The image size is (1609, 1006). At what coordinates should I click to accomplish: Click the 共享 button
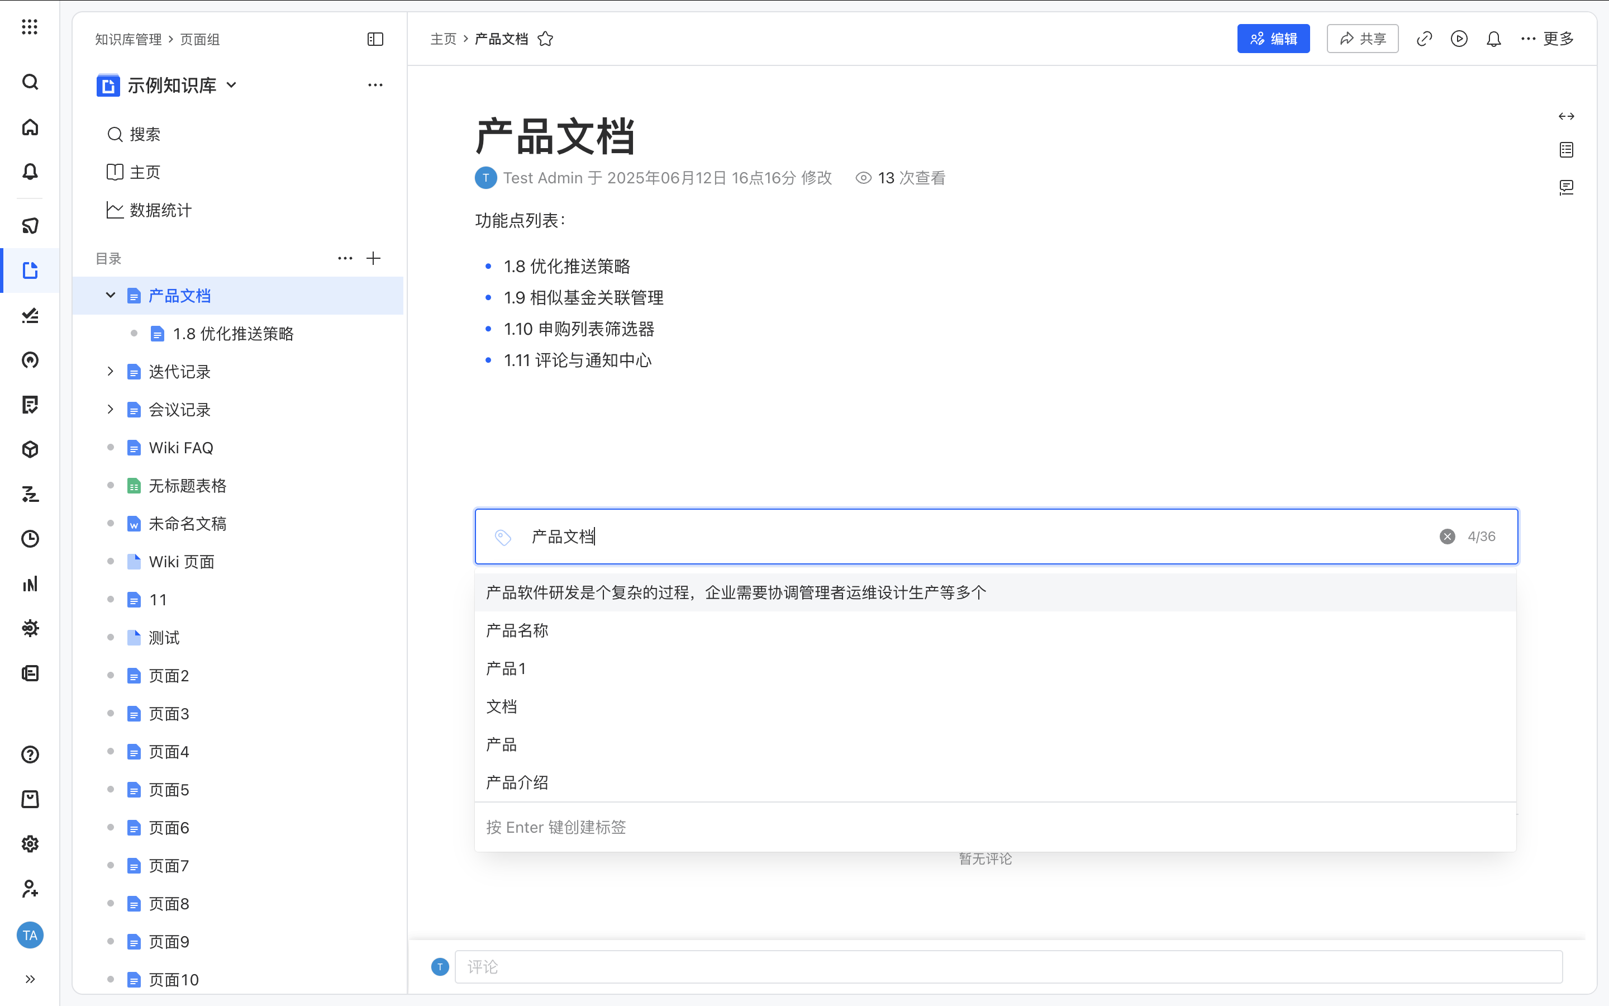1362,39
